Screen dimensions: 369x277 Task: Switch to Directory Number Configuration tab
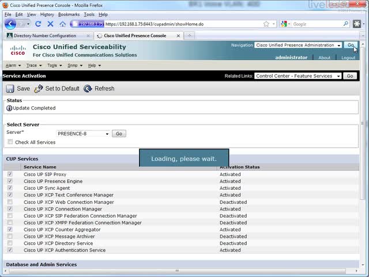click(x=48, y=36)
